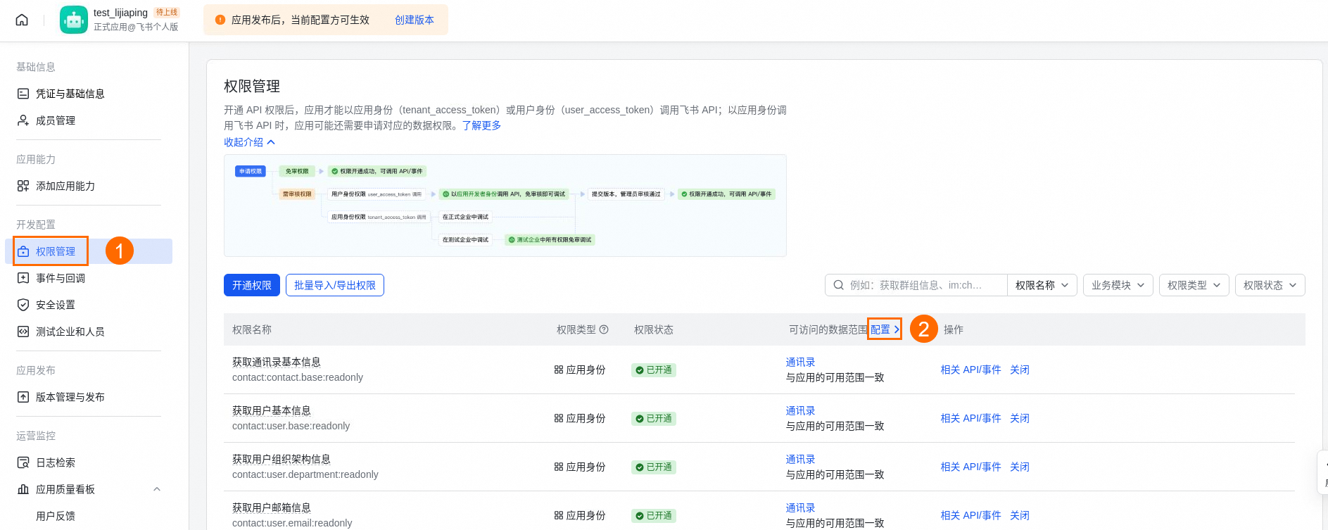Click the search magnifier icon
The height and width of the screenshot is (530, 1328).
pos(838,285)
